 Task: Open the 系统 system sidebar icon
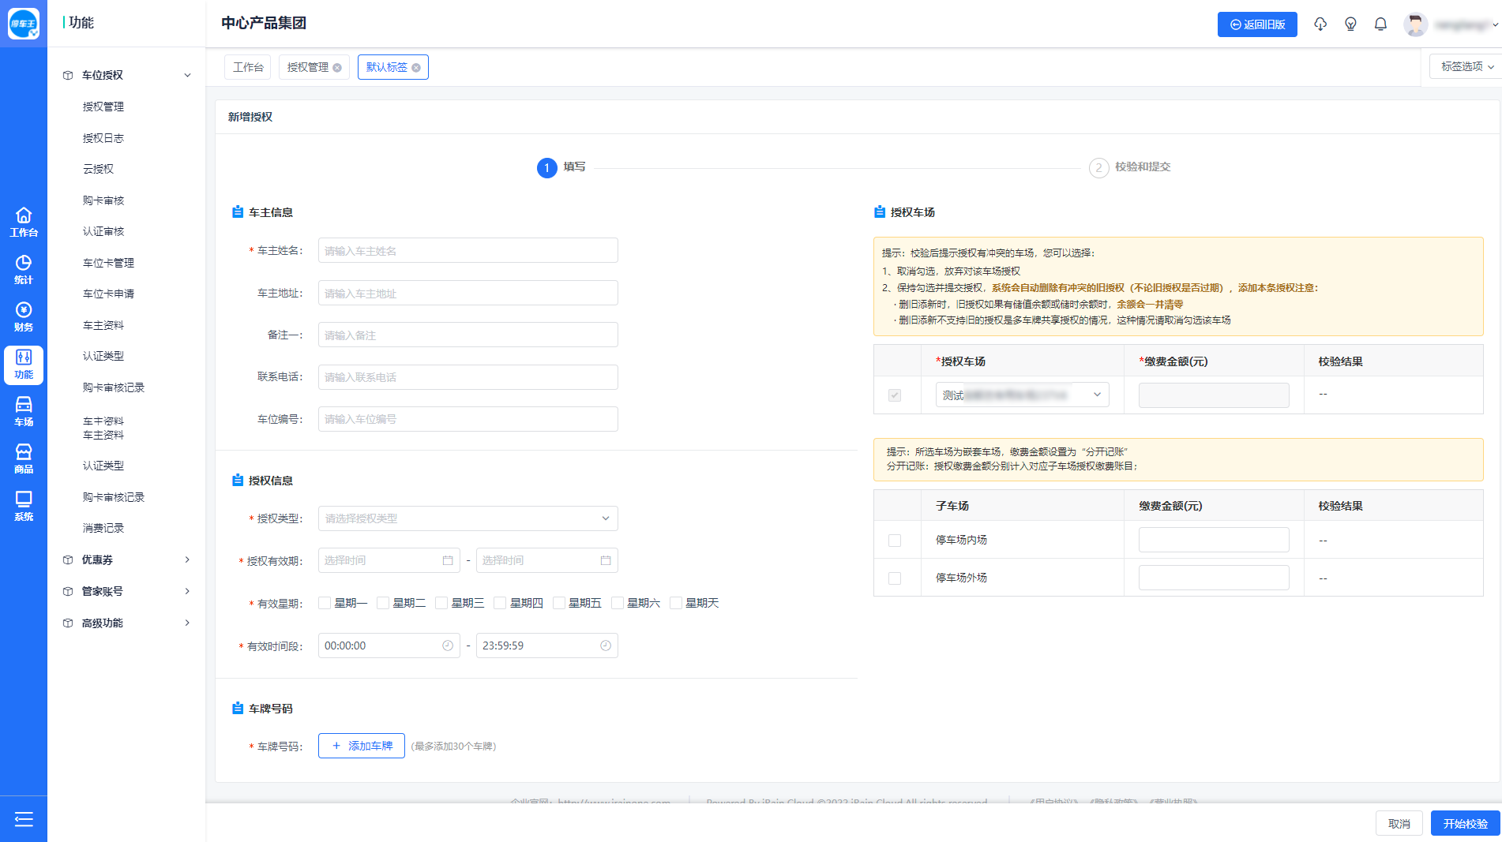click(x=24, y=506)
